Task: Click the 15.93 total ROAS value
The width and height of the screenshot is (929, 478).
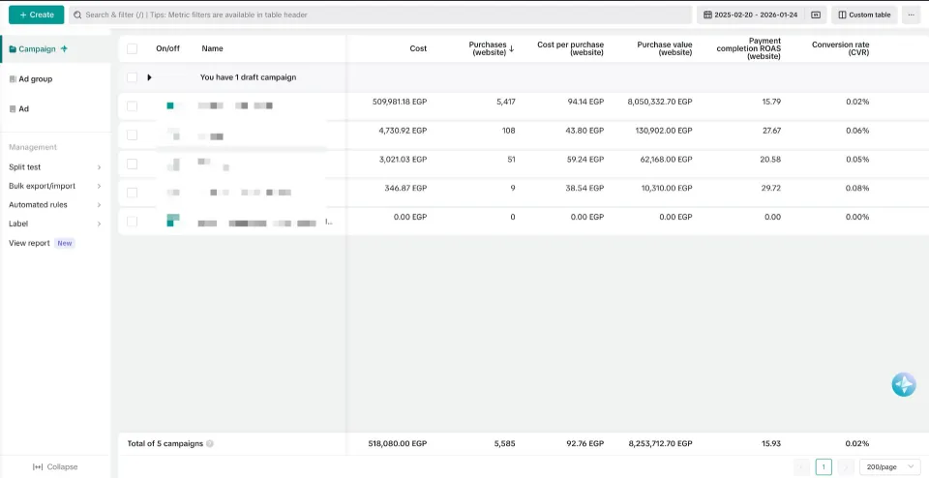Action: coord(772,443)
